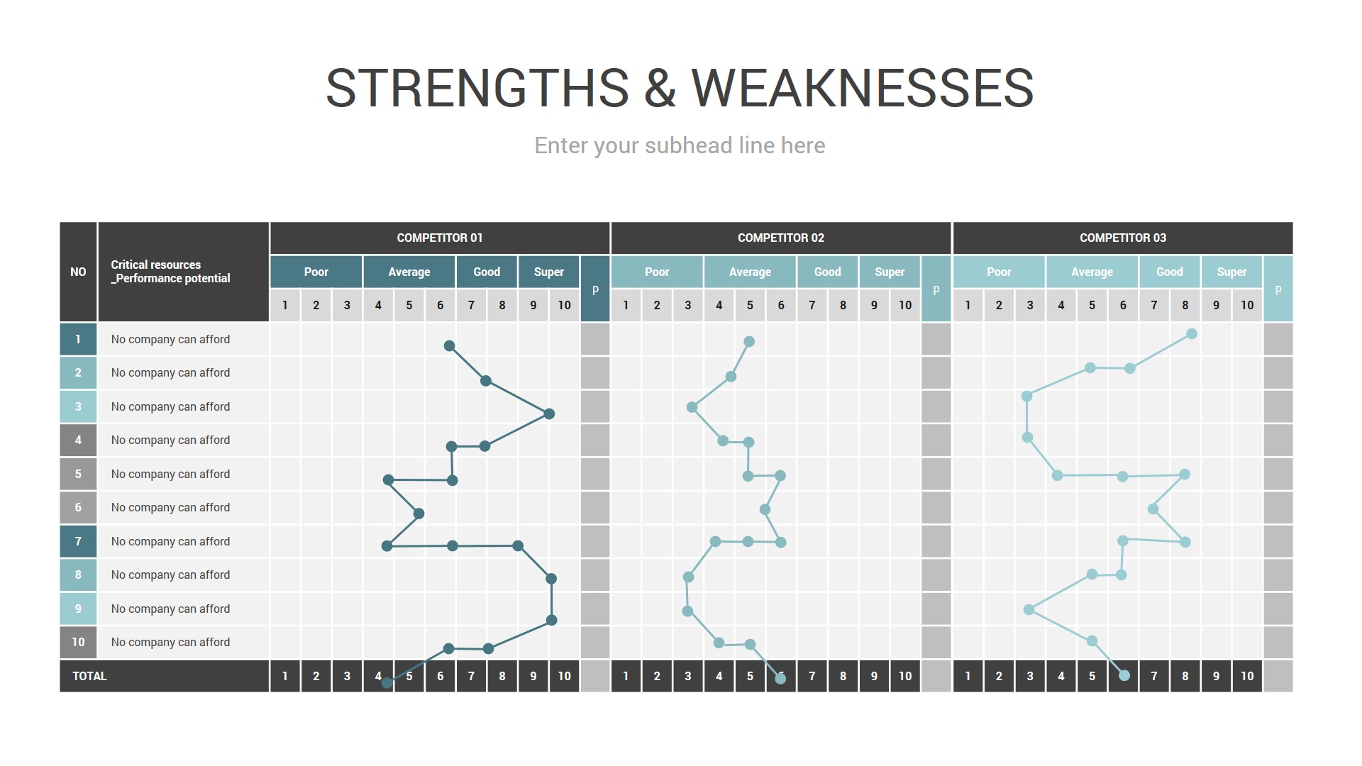Click Competitor 01's data point in row 3
The height and width of the screenshot is (766, 1362).
(549, 413)
